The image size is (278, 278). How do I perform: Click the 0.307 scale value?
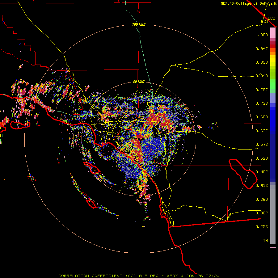[262, 213]
